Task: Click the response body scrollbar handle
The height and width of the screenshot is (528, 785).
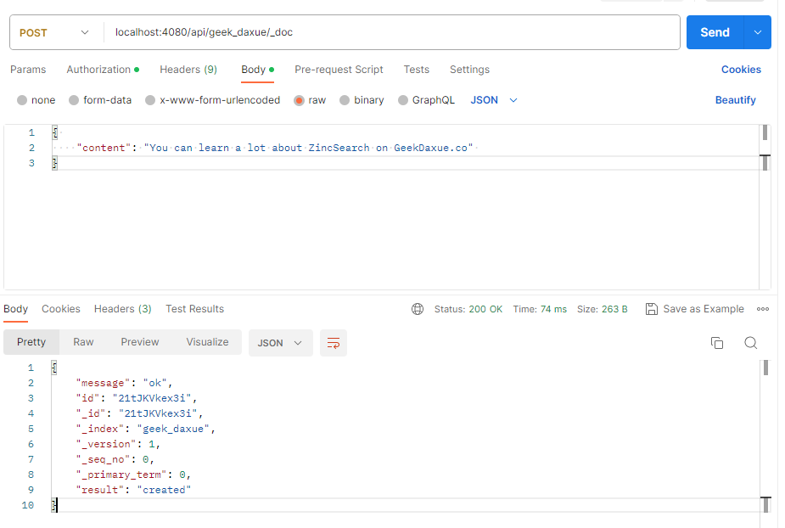Action: click(x=765, y=368)
